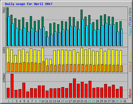Screen dimensions: 133x104
Task: Click day label 4 on x-axis
Action: [20, 101]
